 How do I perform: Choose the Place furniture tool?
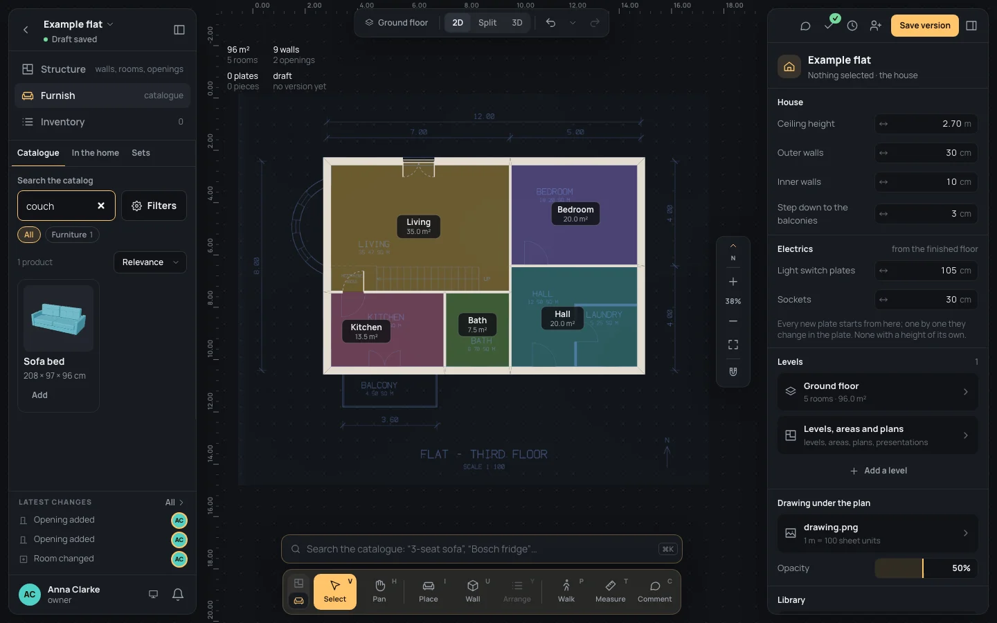pos(429,591)
